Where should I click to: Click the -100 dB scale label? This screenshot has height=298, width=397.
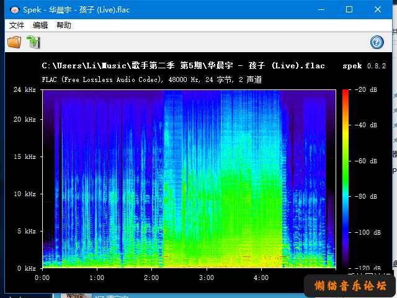367,232
